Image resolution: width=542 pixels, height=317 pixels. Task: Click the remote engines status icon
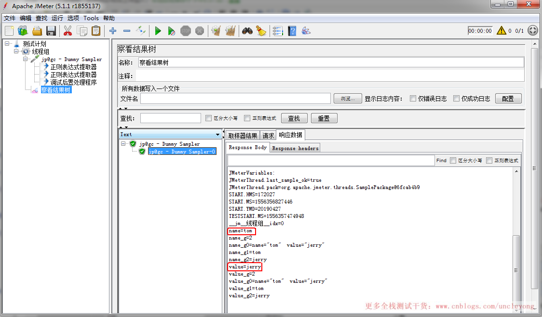(533, 30)
